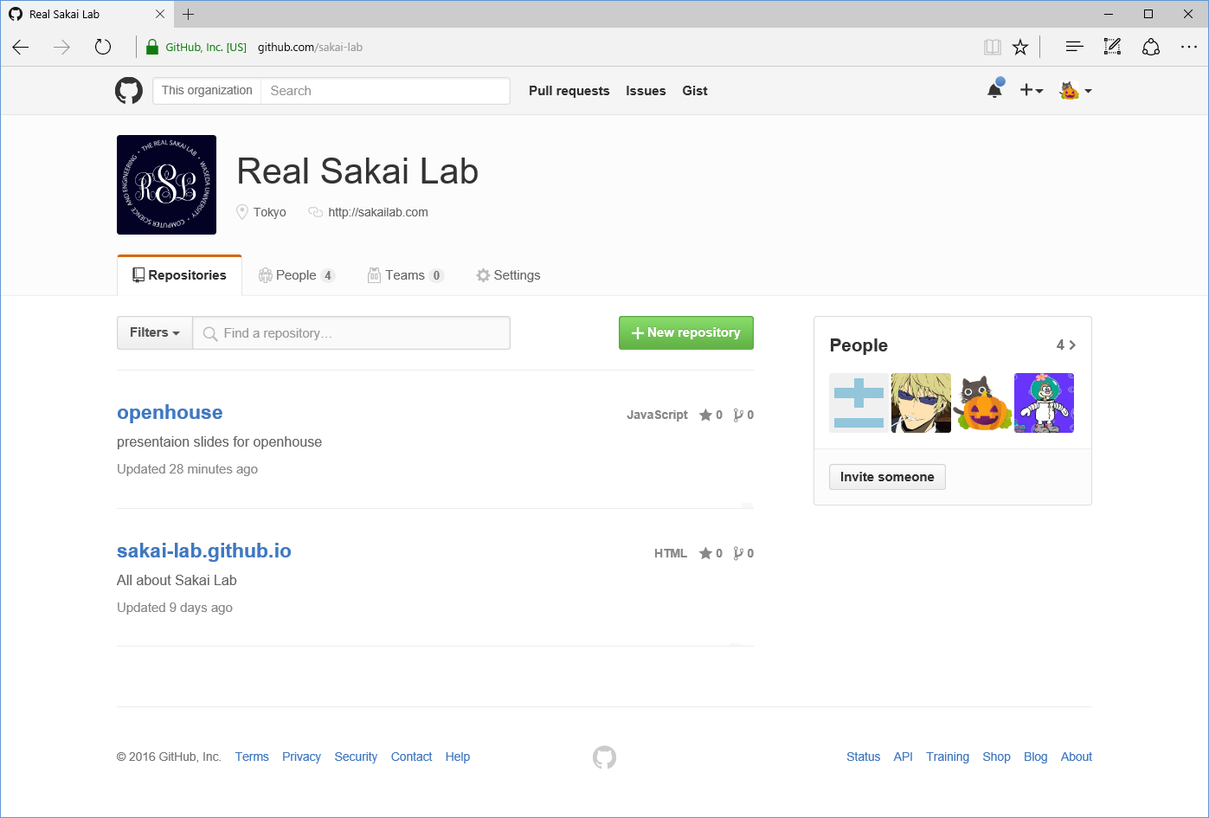1209x818 pixels.
Task: Click the fork count for sakai-lab.github.io
Action: coord(743,553)
